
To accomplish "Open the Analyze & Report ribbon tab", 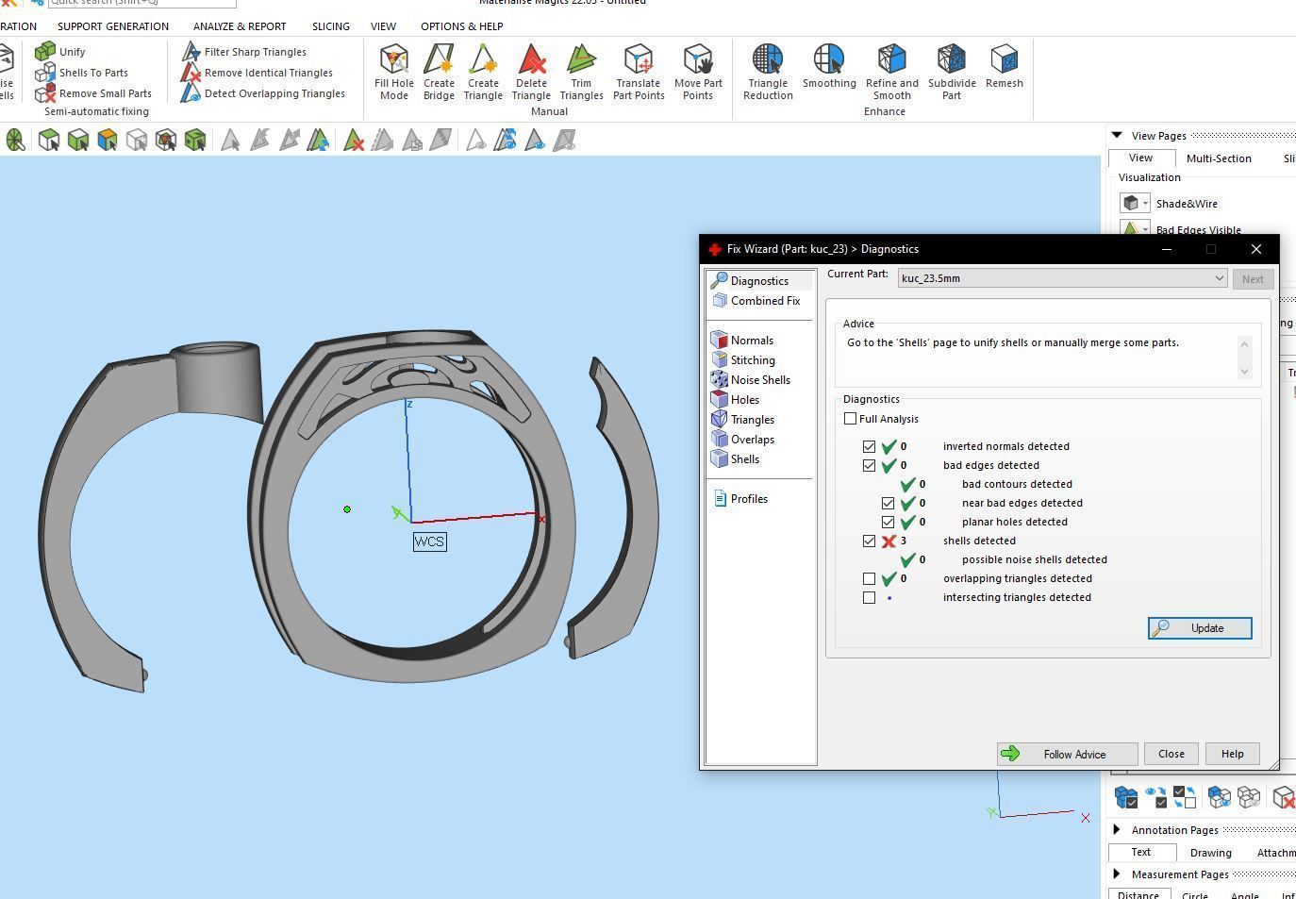I will coord(240,26).
